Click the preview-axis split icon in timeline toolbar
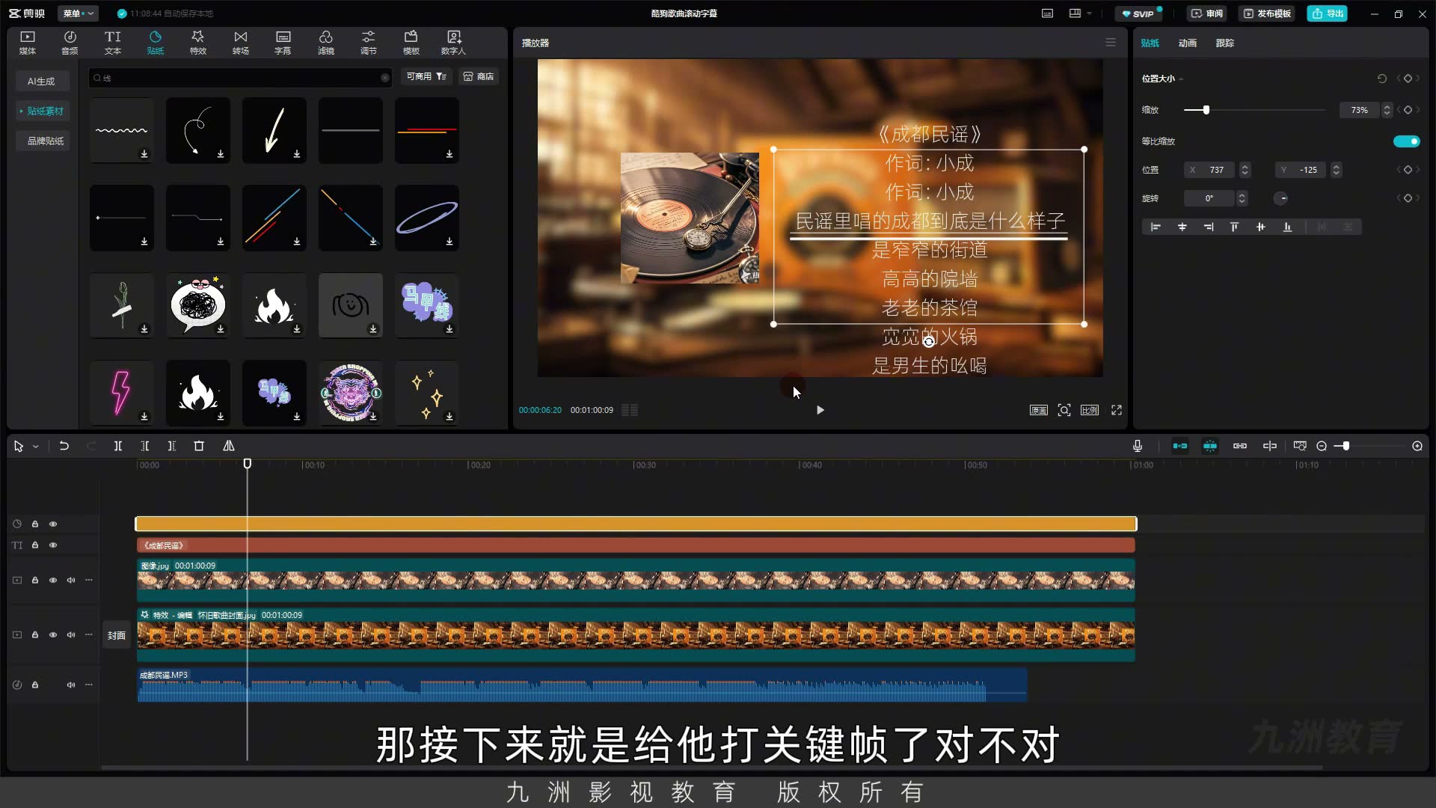Image resolution: width=1436 pixels, height=808 pixels. [x=1270, y=446]
